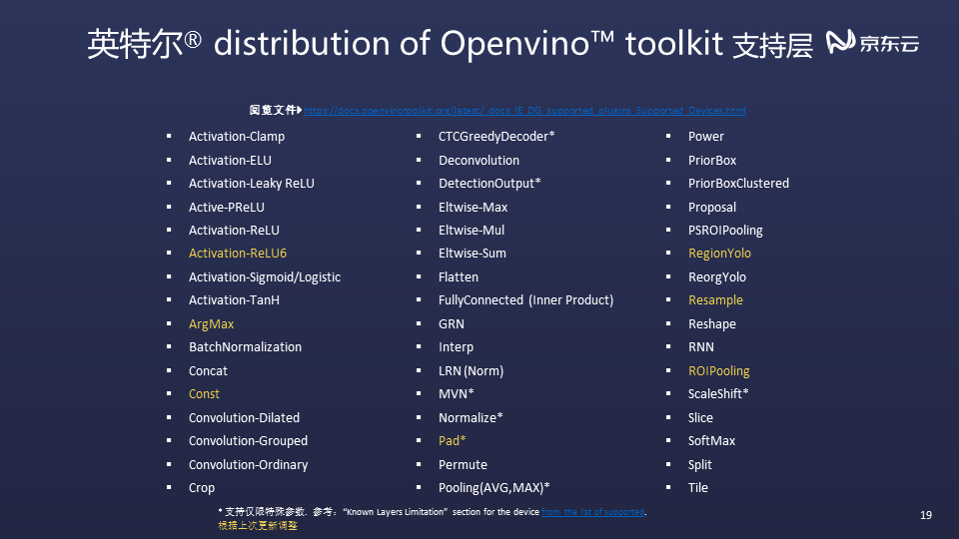
Task: Select the 'Tile' list item
Action: pyautogui.click(x=698, y=488)
